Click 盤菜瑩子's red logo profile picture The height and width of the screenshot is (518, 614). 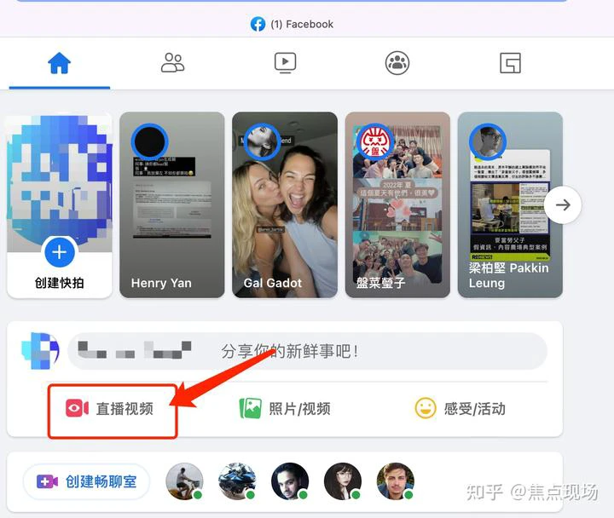[375, 142]
